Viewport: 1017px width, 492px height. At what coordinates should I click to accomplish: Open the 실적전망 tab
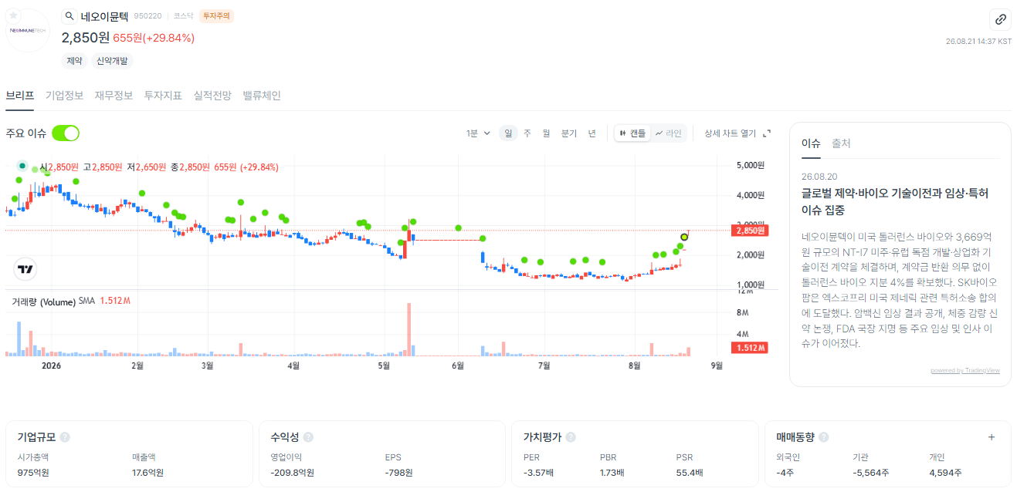click(x=212, y=96)
